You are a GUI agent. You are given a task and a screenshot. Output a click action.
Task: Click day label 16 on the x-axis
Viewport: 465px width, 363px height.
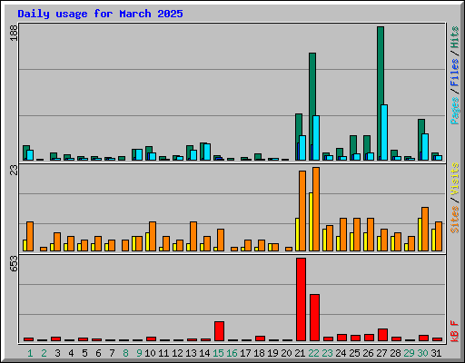pyautogui.click(x=232, y=353)
